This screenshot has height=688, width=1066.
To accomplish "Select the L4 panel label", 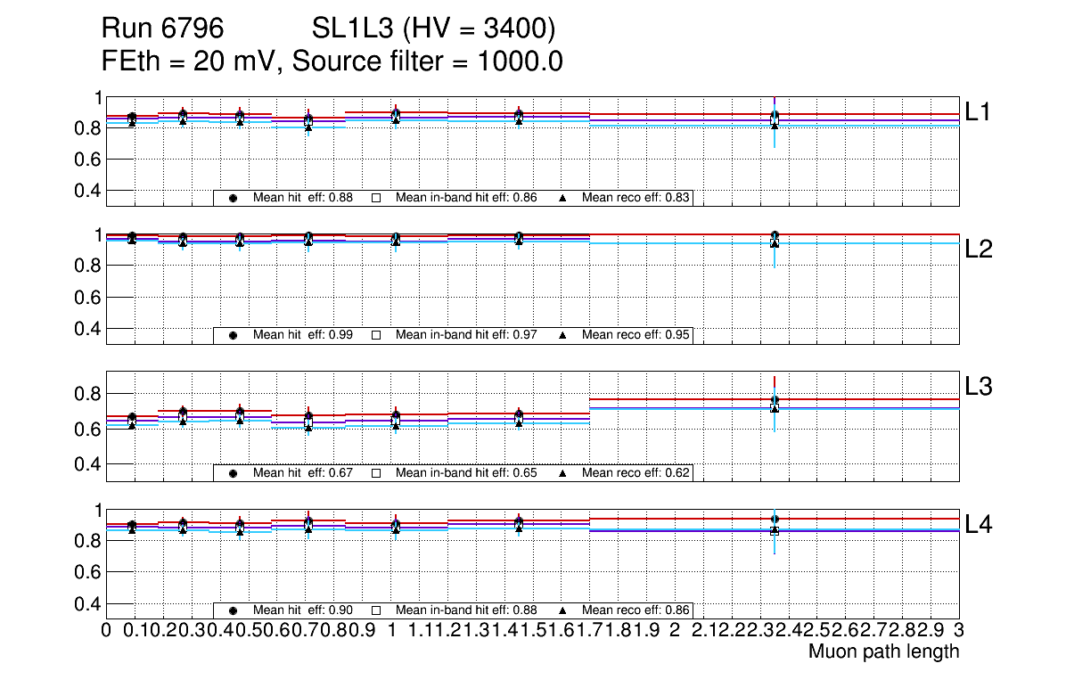I will 979,525.
